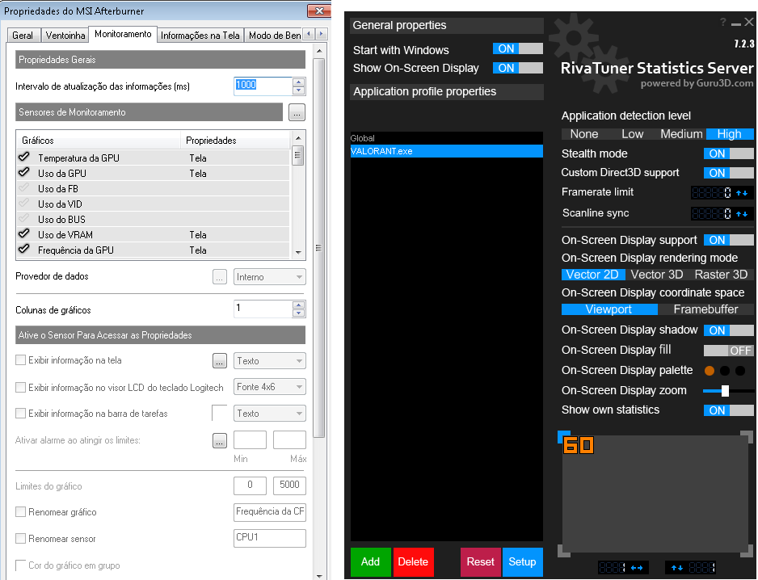Image resolution: width=758 pixels, height=580 pixels.
Task: Click the top-left corner marker of OSD preview
Action: [x=564, y=436]
